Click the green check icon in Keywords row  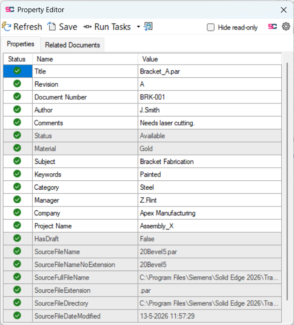coord(17,173)
